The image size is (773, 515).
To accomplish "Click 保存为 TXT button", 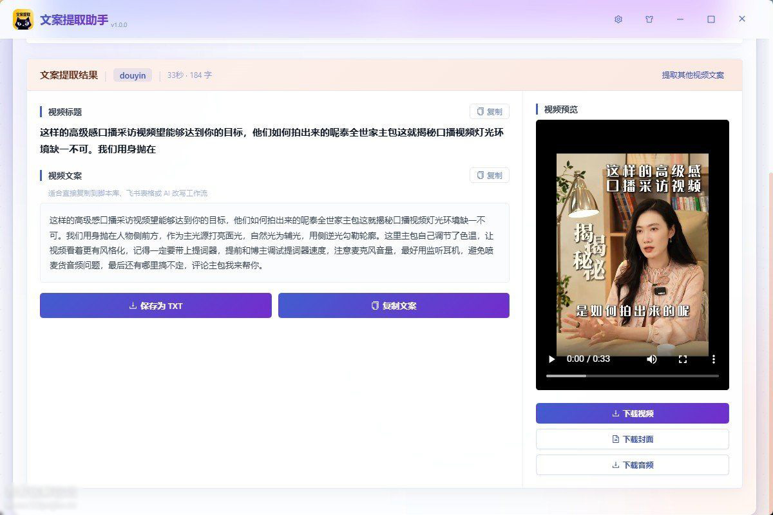I will point(156,306).
